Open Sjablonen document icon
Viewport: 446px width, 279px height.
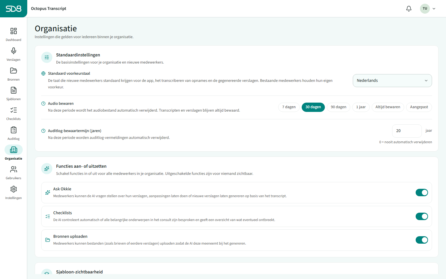point(14,90)
